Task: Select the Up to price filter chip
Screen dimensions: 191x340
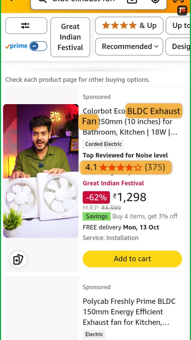Action: [x=178, y=25]
